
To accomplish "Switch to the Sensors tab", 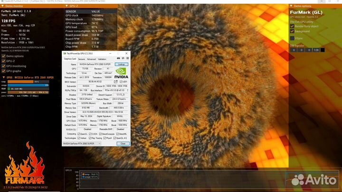I will click(82, 59).
